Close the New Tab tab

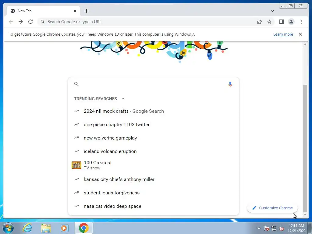75,11
